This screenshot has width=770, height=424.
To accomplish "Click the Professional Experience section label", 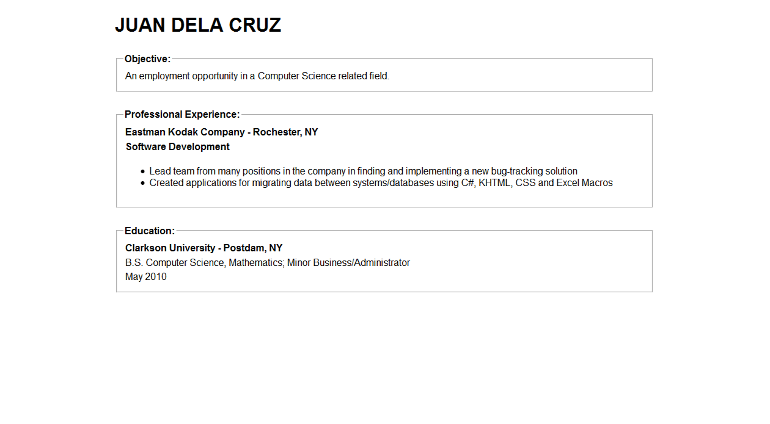I will 182,115.
